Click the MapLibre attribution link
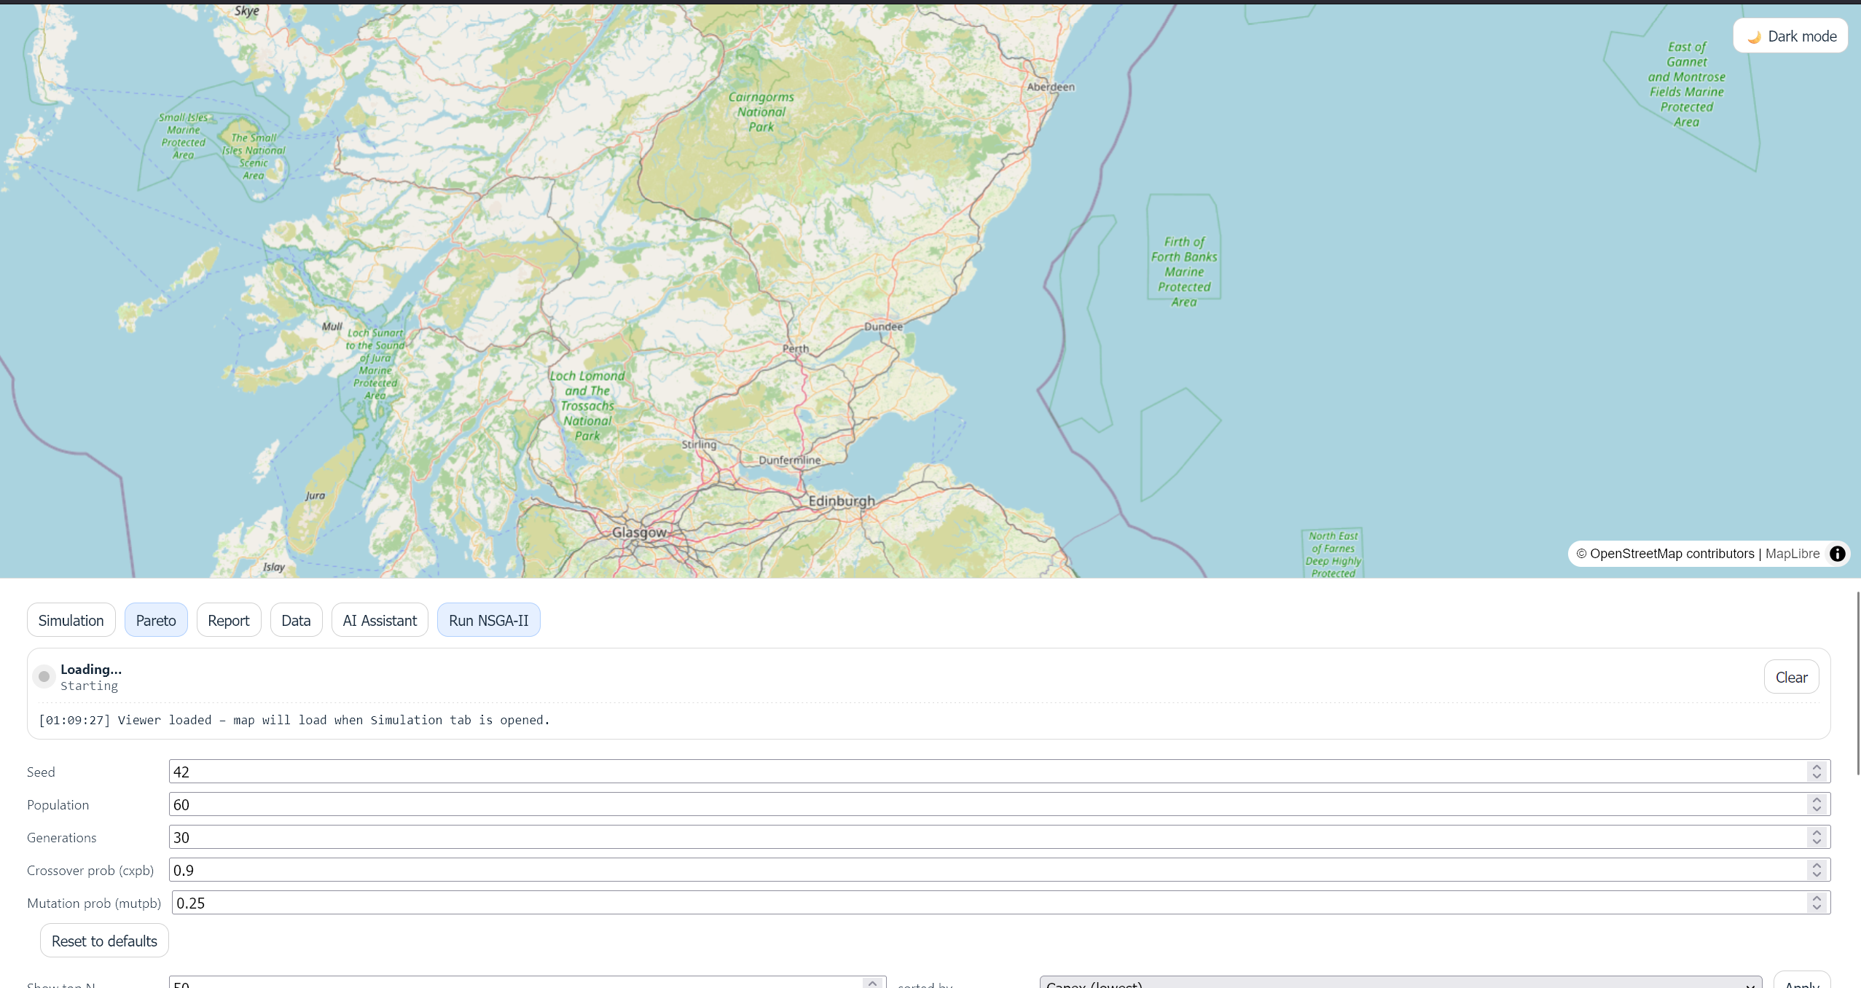1861x988 pixels. pos(1793,554)
